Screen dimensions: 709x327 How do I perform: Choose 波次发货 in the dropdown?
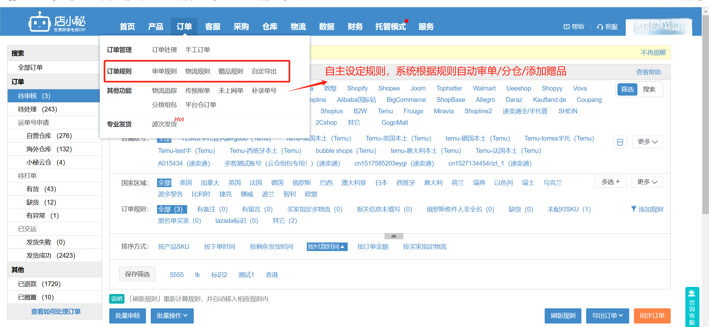pyautogui.click(x=164, y=124)
